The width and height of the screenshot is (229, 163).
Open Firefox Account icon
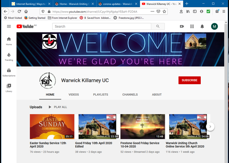pos(202,11)
